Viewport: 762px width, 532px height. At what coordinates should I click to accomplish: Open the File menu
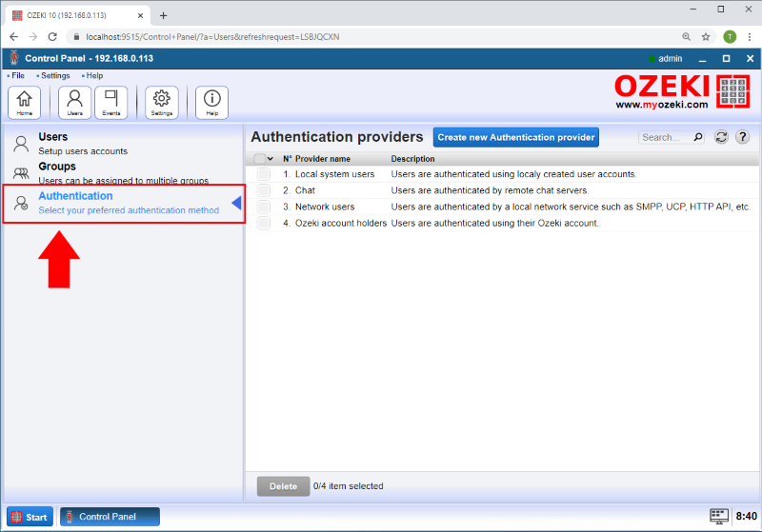point(18,76)
